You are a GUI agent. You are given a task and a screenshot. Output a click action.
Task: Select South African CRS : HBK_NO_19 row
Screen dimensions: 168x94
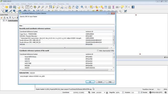(66, 42)
